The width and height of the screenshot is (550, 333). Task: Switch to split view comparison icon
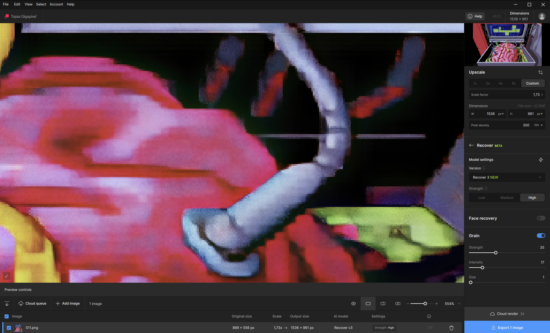[x=383, y=304]
